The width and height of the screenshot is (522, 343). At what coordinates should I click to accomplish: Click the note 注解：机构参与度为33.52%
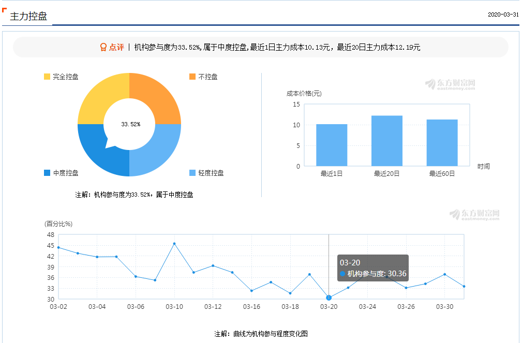pyautogui.click(x=134, y=195)
